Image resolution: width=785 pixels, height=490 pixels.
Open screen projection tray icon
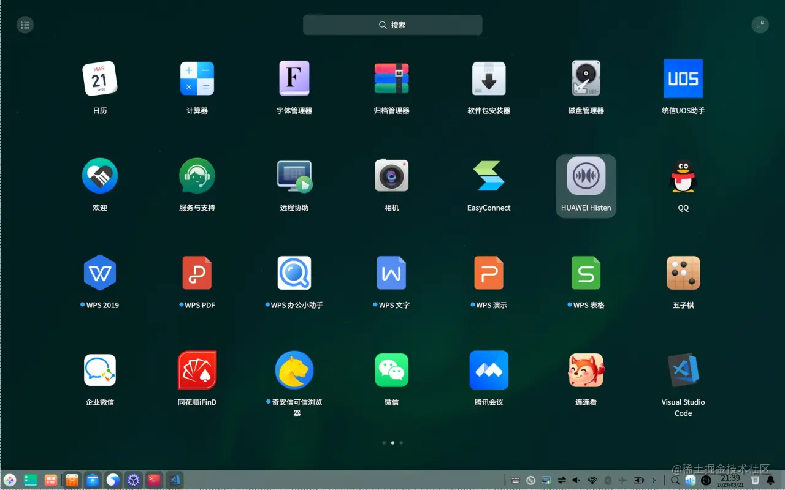click(546, 480)
